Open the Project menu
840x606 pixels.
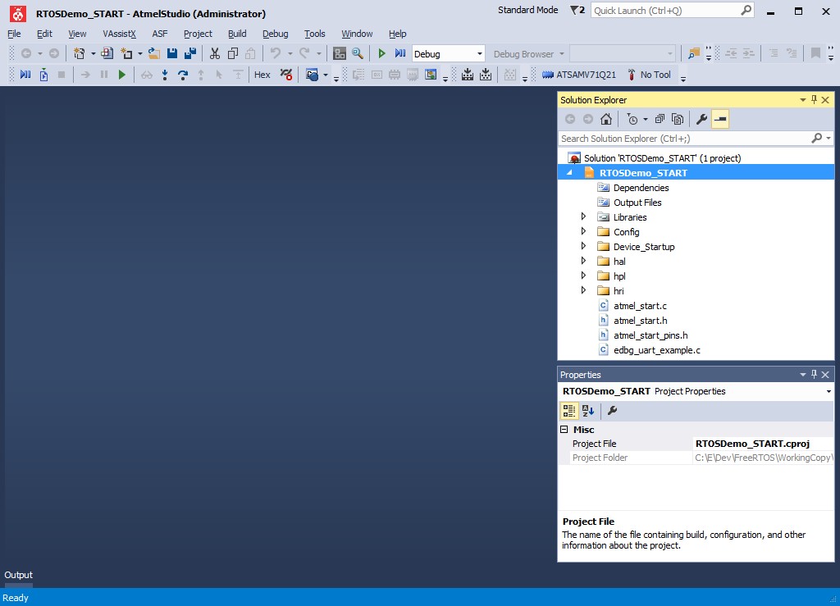[x=198, y=34]
